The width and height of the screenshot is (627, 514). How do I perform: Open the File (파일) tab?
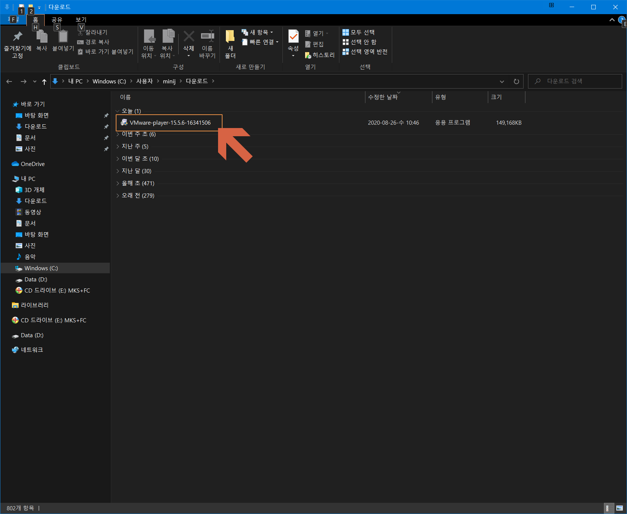13,19
